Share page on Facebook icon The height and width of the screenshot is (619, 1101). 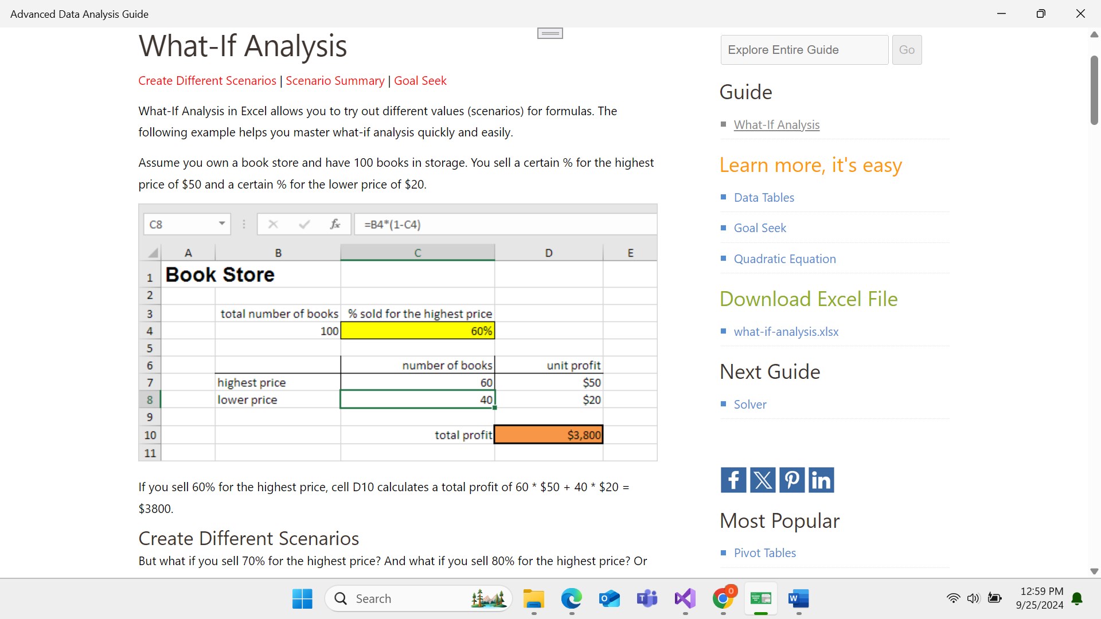coord(733,480)
